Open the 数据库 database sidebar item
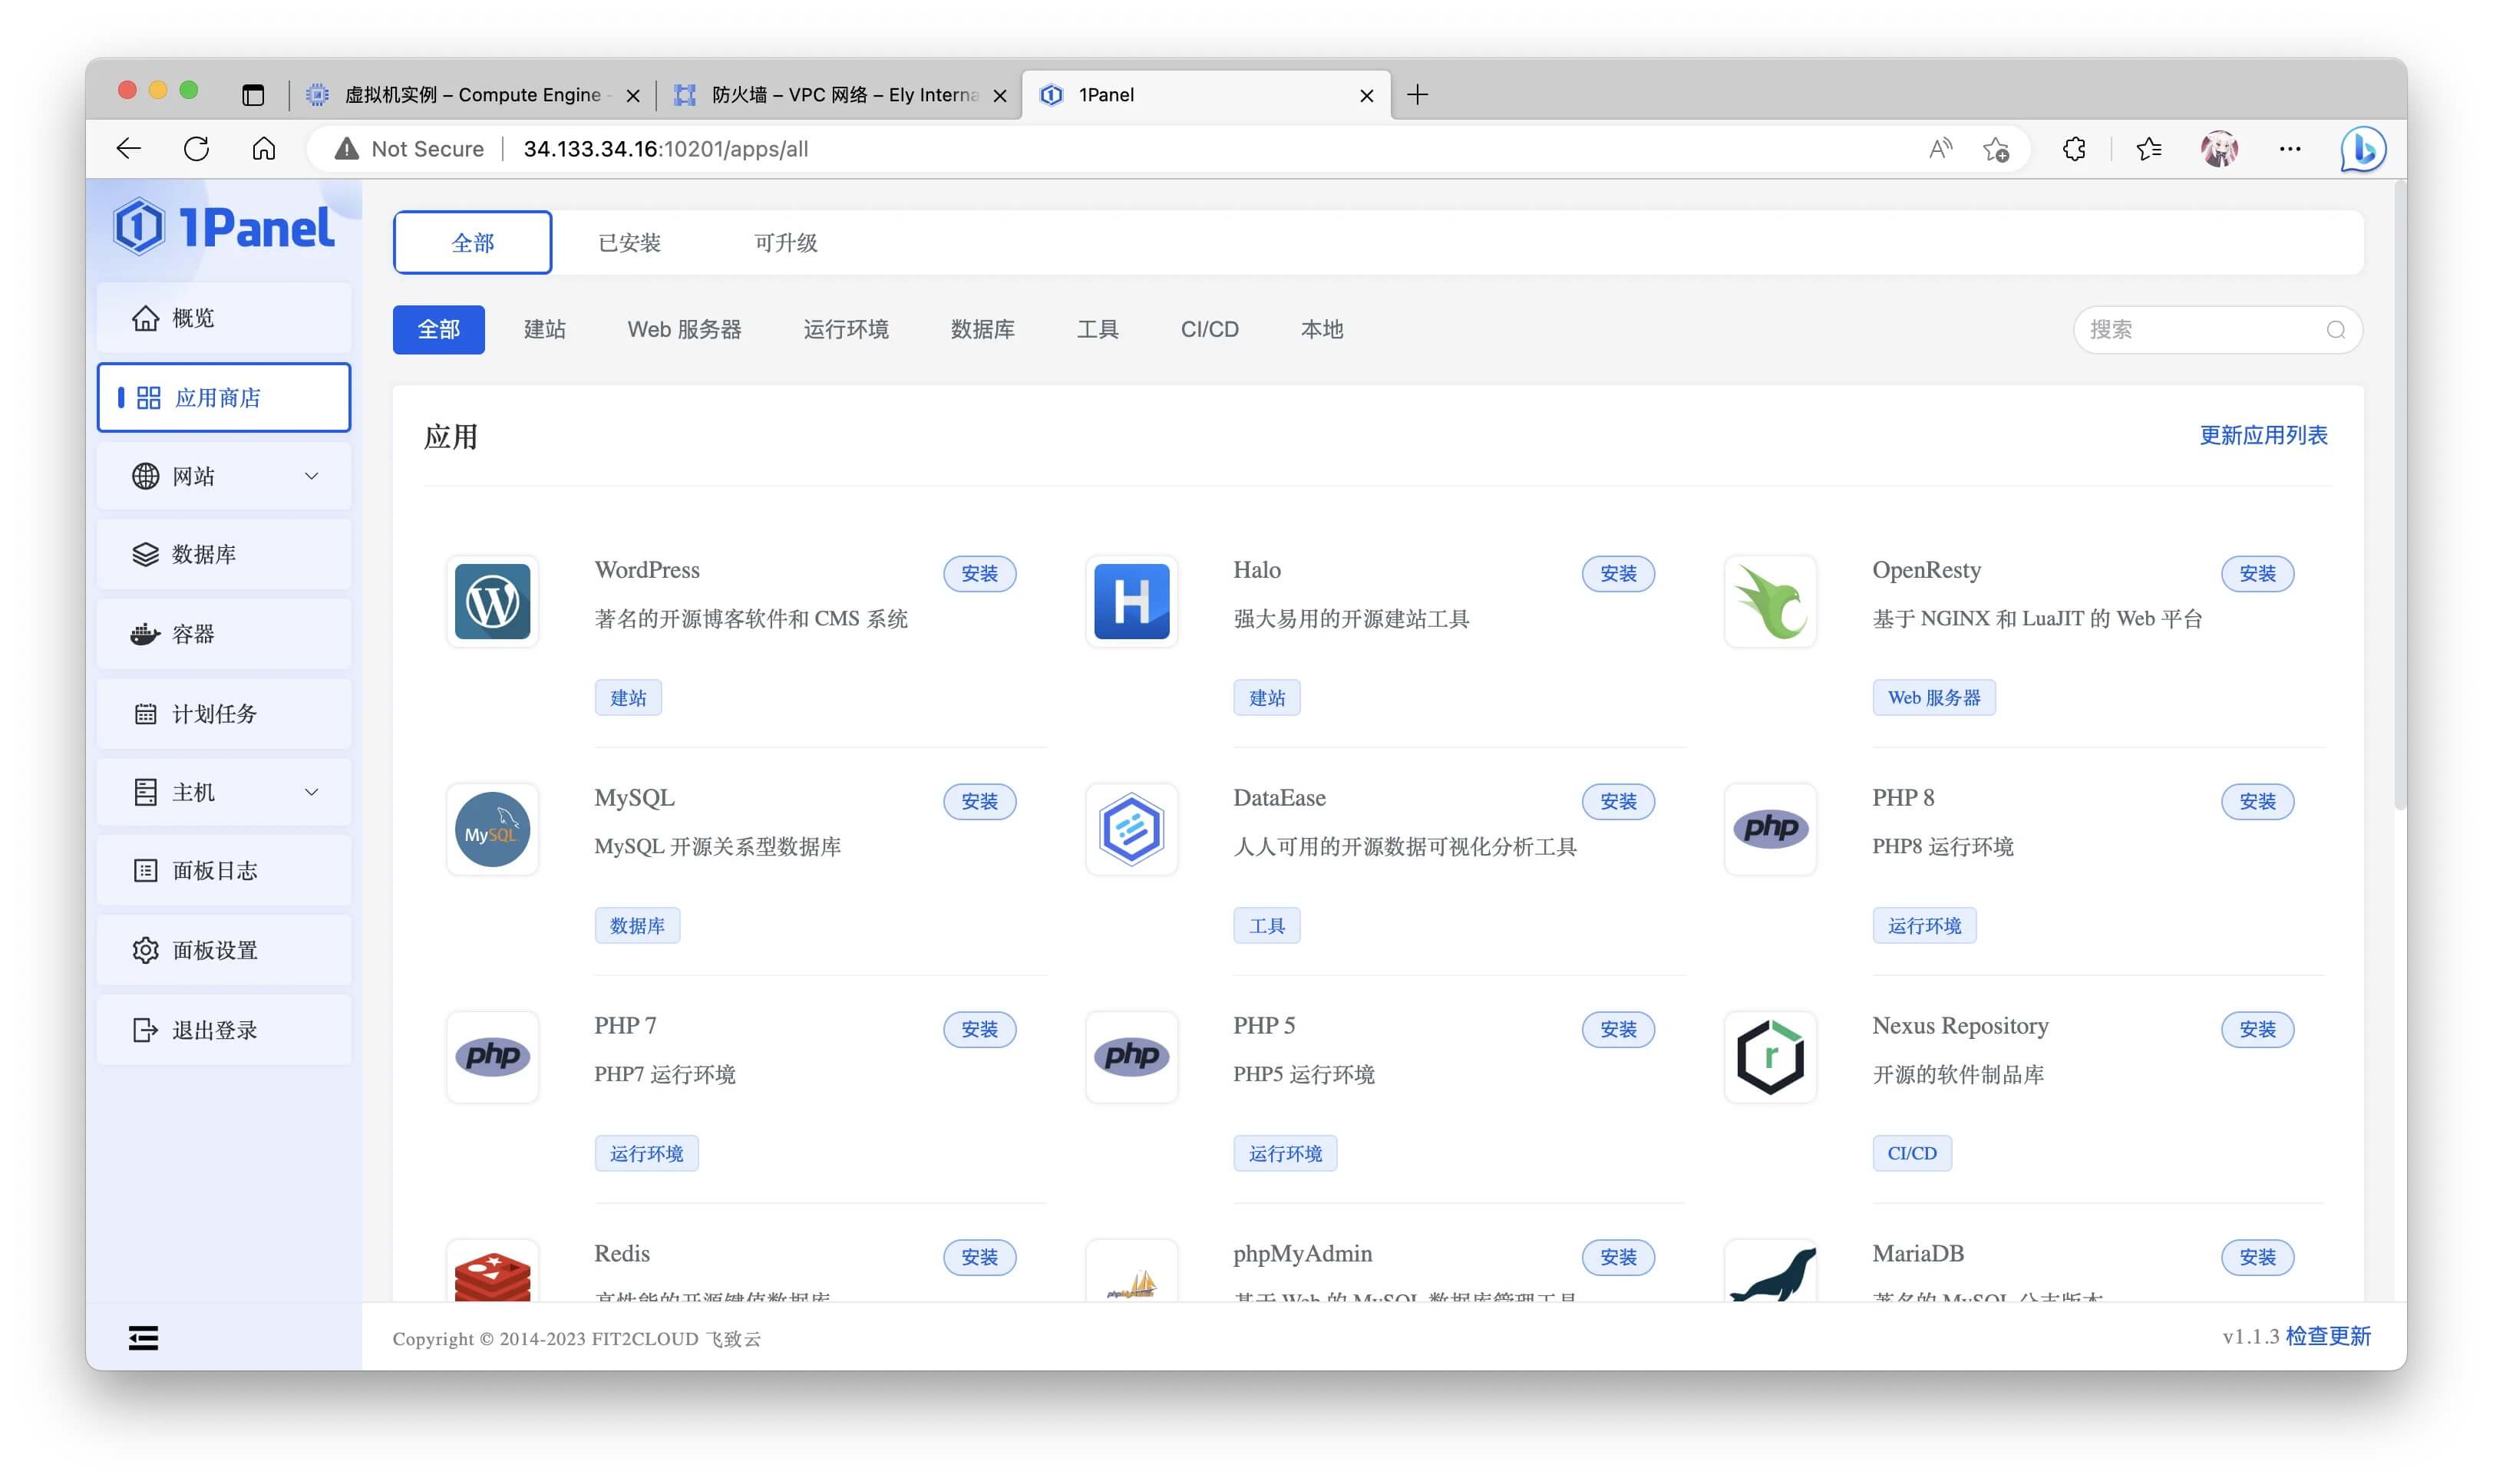2493x1484 pixels. pos(223,554)
